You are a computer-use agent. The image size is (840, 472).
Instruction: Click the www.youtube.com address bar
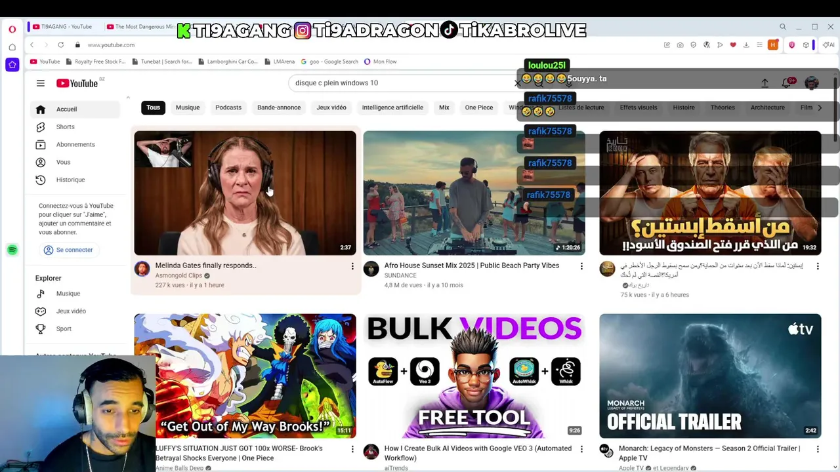pyautogui.click(x=111, y=45)
